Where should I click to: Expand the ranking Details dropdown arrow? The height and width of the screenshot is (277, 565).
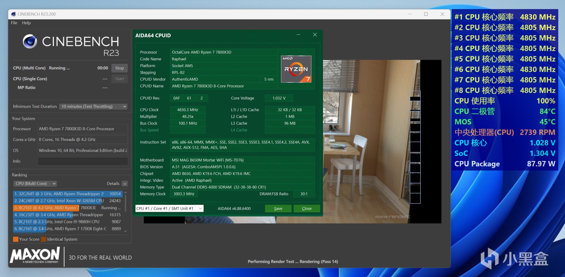[x=125, y=184]
